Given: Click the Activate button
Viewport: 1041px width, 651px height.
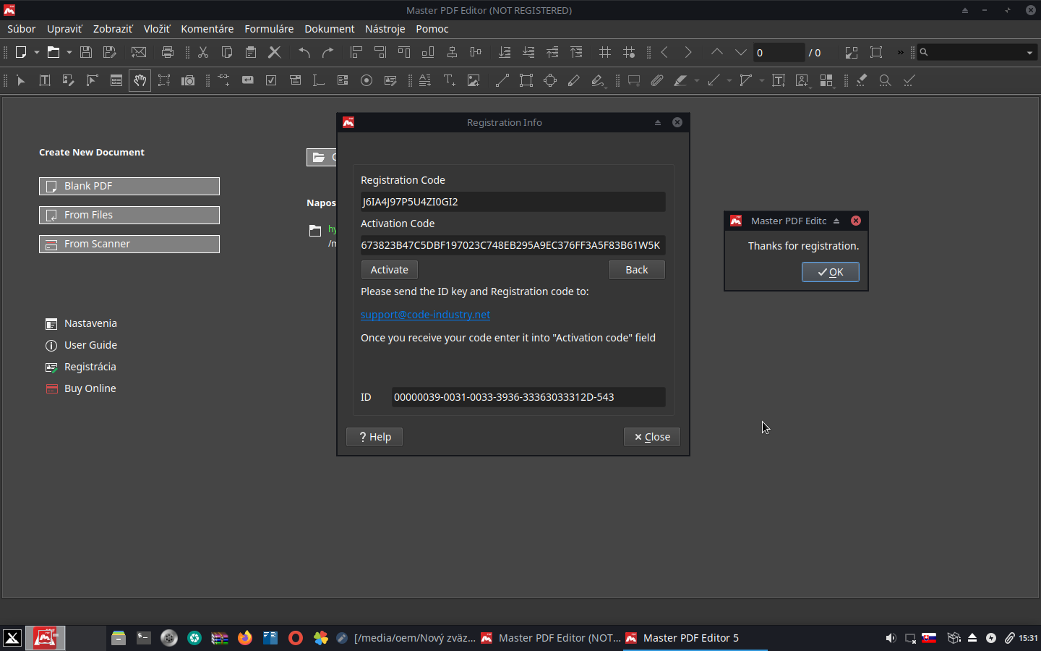Looking at the screenshot, I should click(390, 270).
